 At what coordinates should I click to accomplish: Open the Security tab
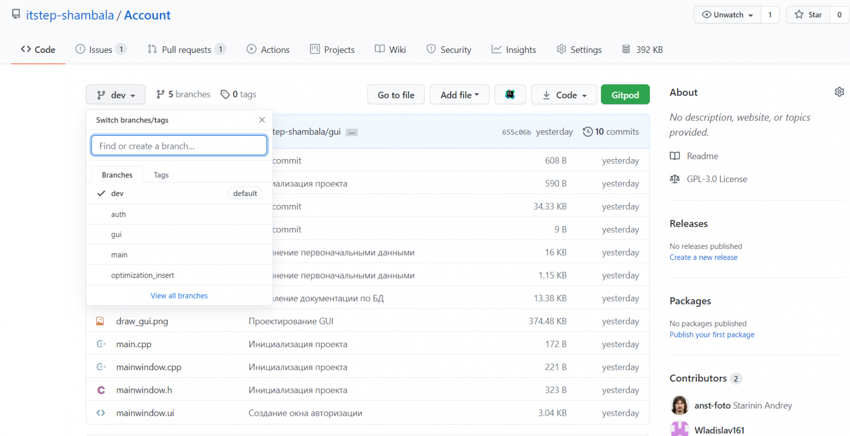(448, 49)
